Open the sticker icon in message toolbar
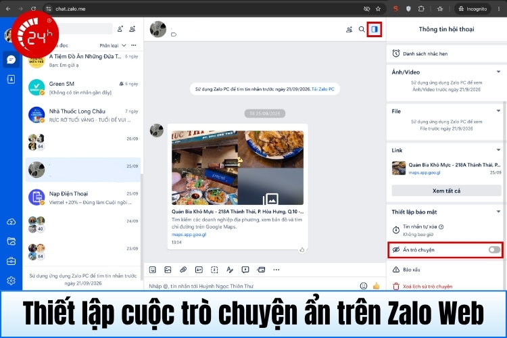 click(152, 270)
